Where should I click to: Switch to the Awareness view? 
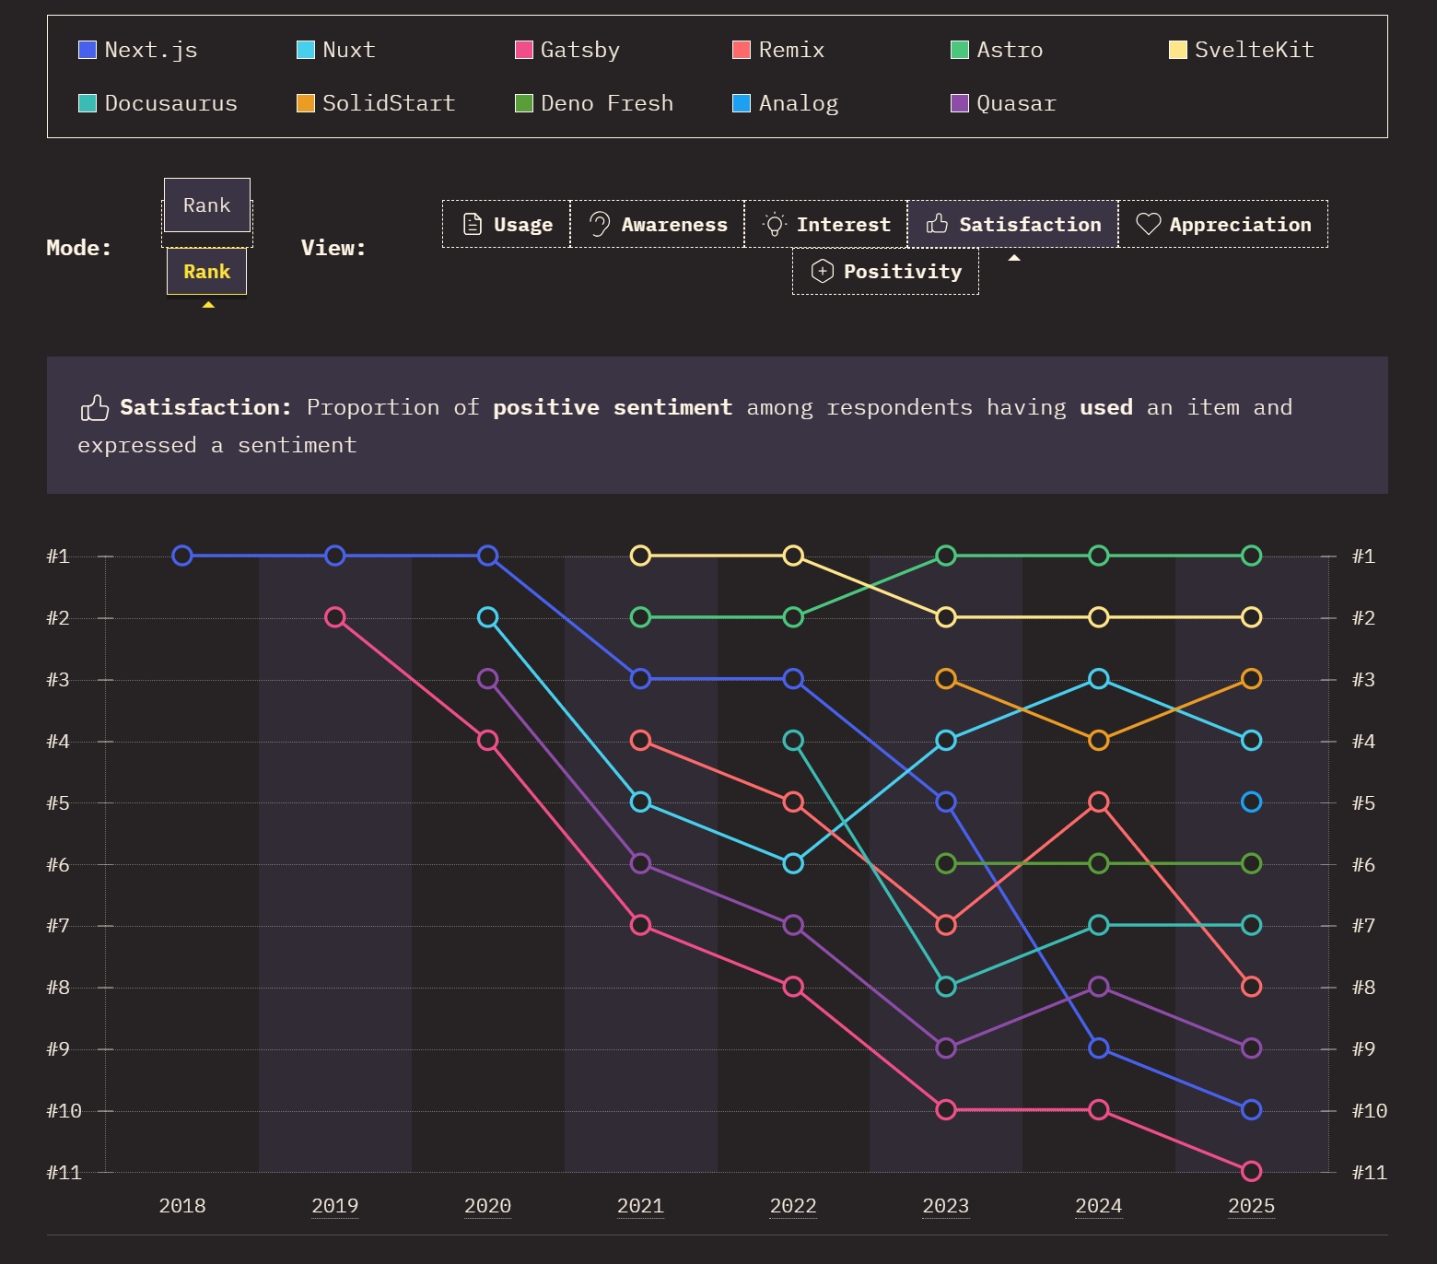click(658, 224)
